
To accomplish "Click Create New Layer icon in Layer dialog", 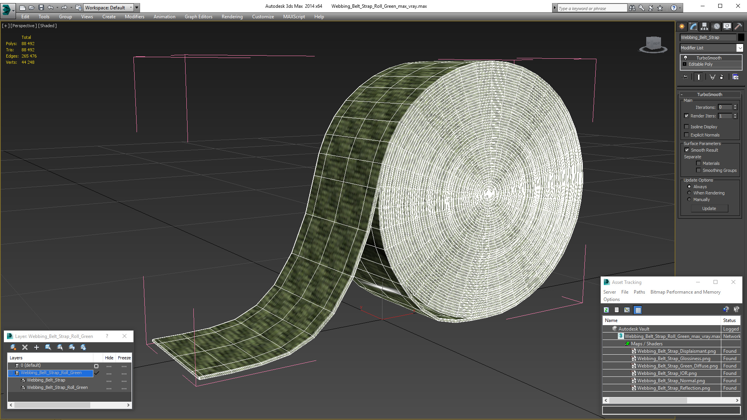I will pyautogui.click(x=13, y=347).
